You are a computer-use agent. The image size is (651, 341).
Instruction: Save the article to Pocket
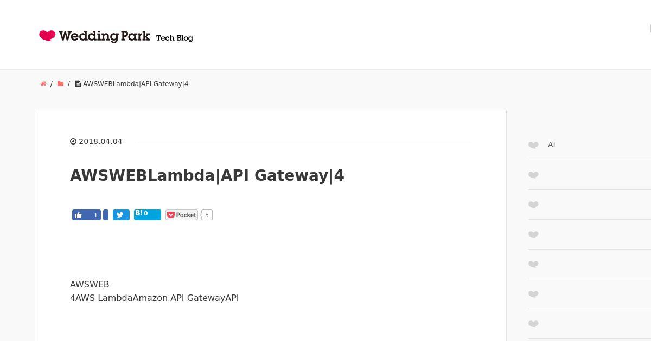(182, 215)
